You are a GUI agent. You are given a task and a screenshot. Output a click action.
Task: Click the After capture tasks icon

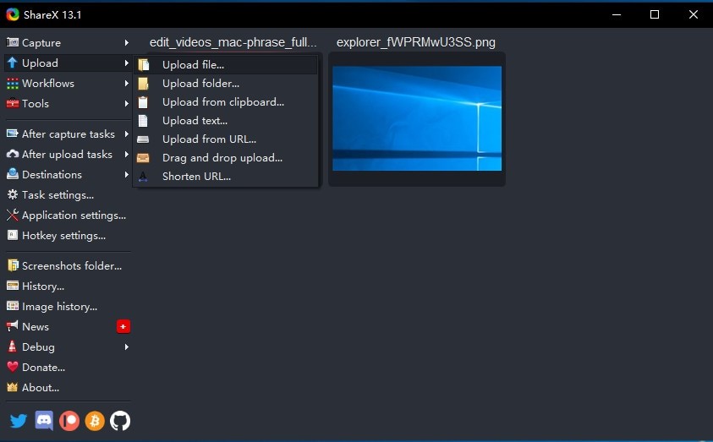coord(13,134)
